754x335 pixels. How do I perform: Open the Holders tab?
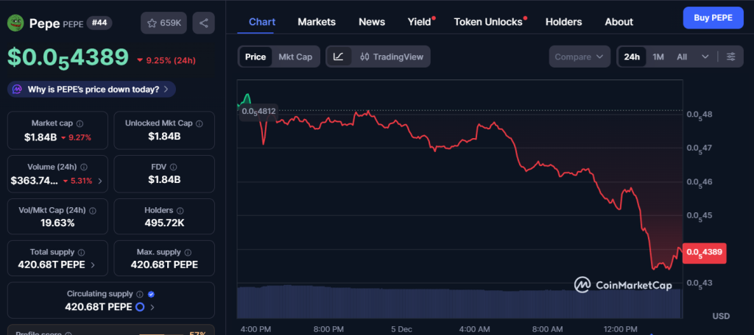point(563,22)
